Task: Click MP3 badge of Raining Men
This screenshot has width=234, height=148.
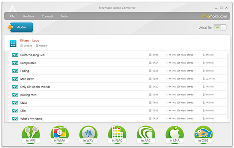Action: [x=15, y=95]
